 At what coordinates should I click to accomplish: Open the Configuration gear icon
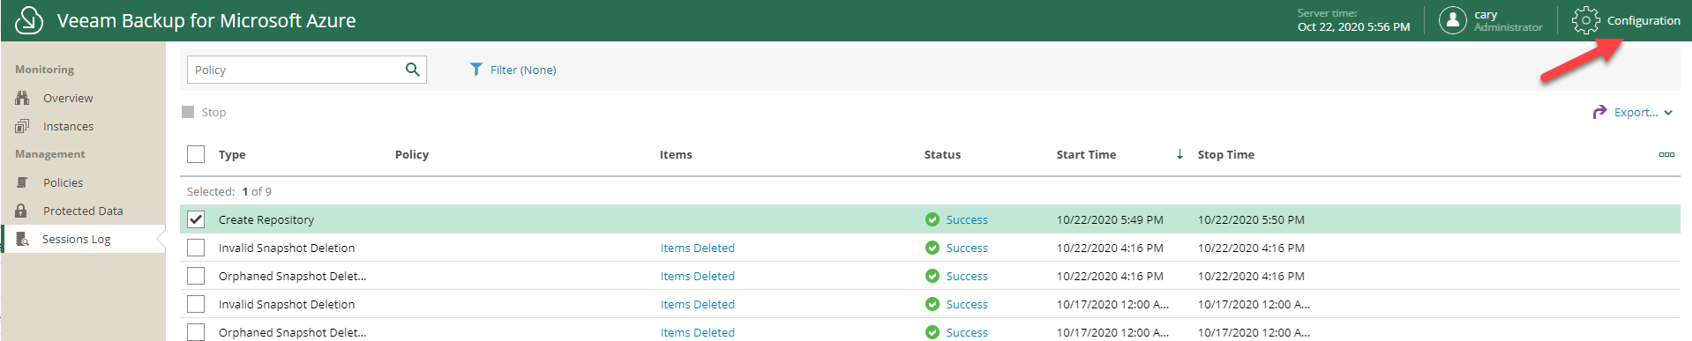pyautogui.click(x=1585, y=20)
